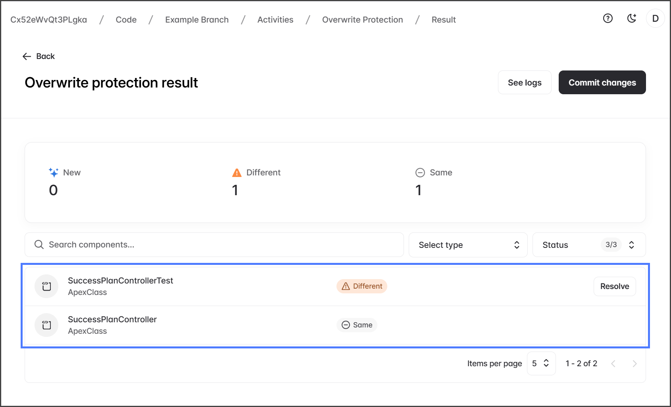This screenshot has height=407, width=671.
Task: Click the back arrow icon
Action: [27, 56]
